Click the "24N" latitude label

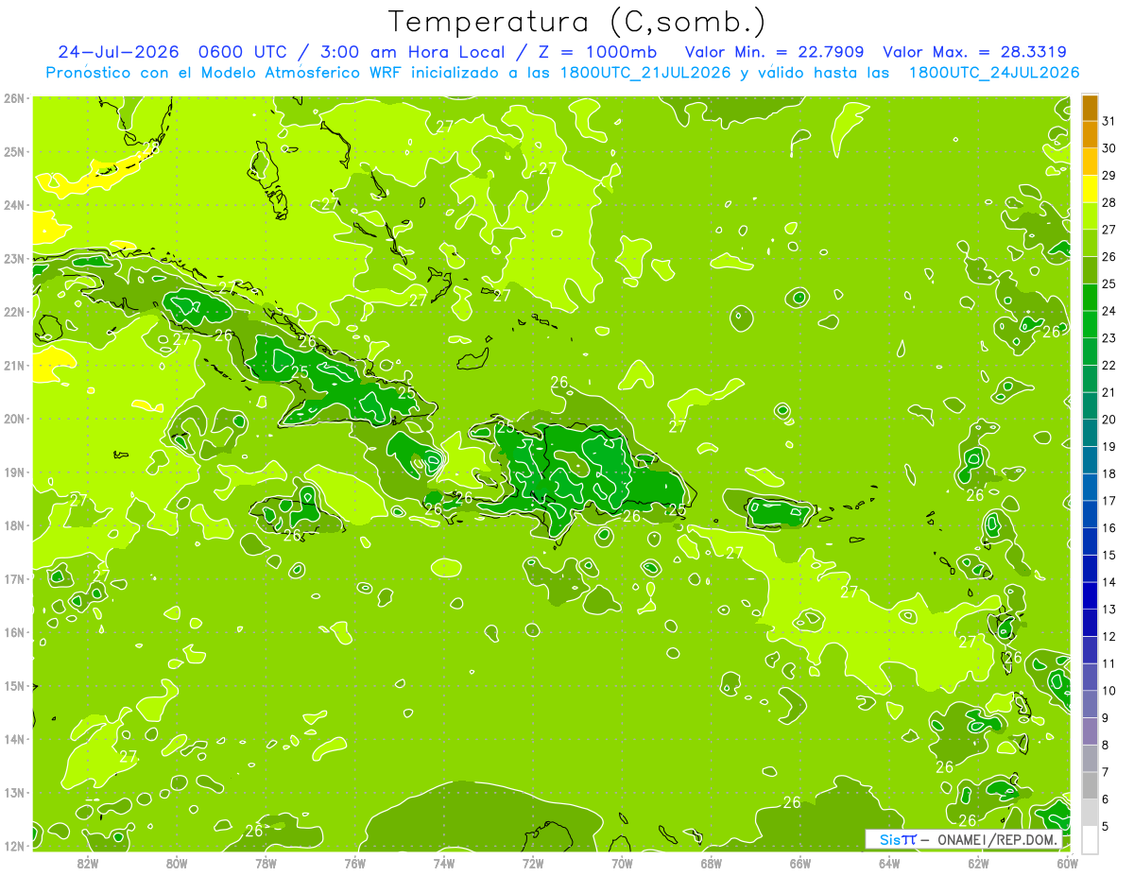click(x=13, y=205)
